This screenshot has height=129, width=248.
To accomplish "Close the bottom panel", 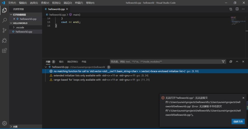I will [243, 62].
